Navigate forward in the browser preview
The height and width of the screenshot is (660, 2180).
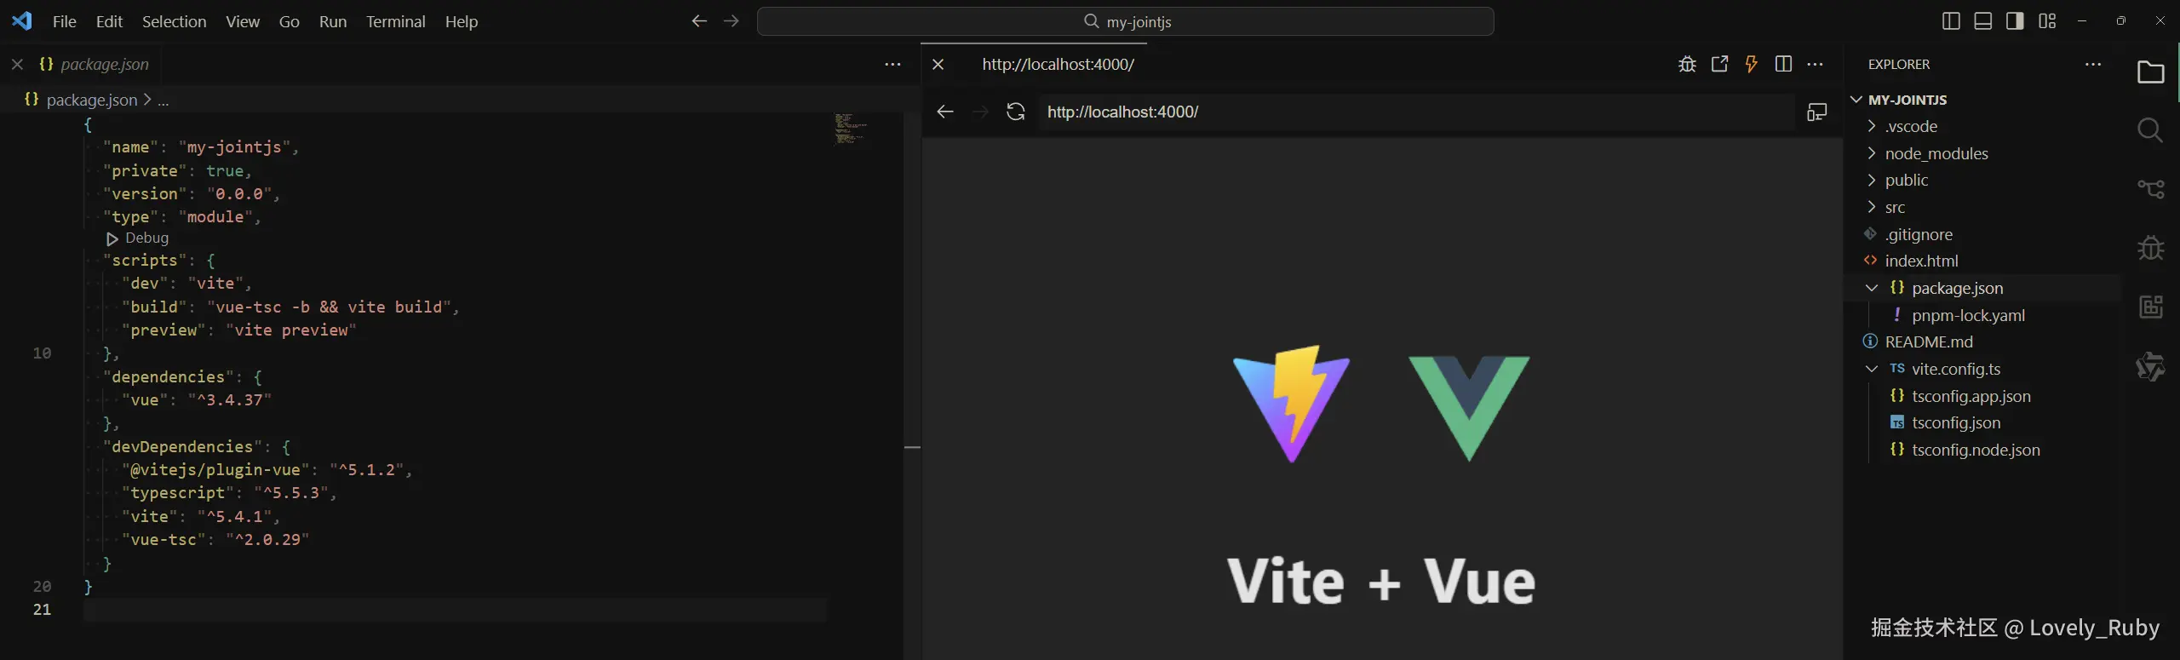pos(980,112)
